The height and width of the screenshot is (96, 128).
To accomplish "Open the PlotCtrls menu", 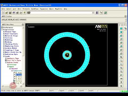I will click(x=26, y=9).
